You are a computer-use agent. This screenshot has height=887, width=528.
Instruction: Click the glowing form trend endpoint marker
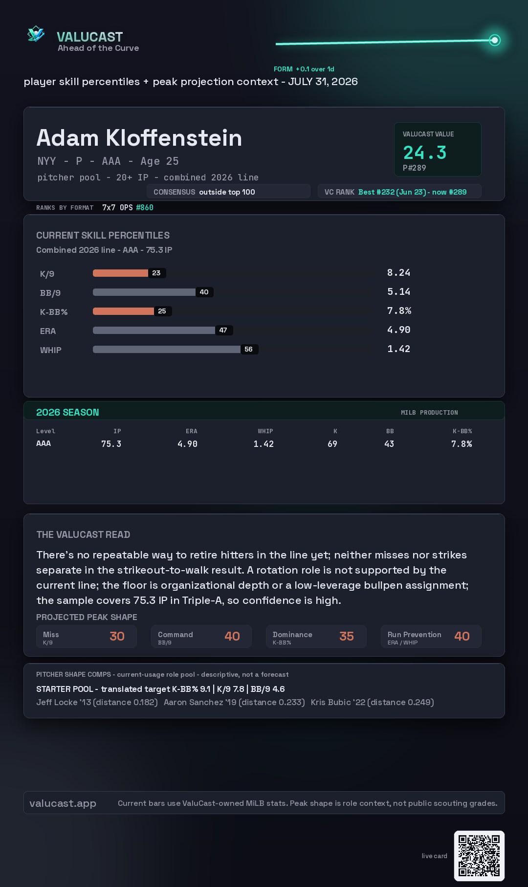coord(495,40)
